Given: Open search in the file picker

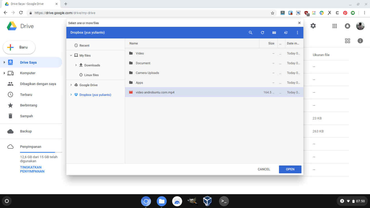Looking at the screenshot, I should click(x=250, y=32).
